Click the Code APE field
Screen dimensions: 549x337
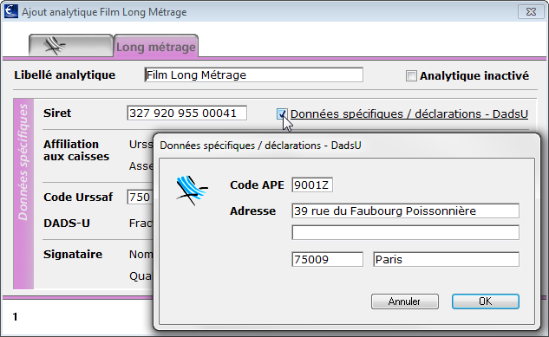pyautogui.click(x=312, y=185)
